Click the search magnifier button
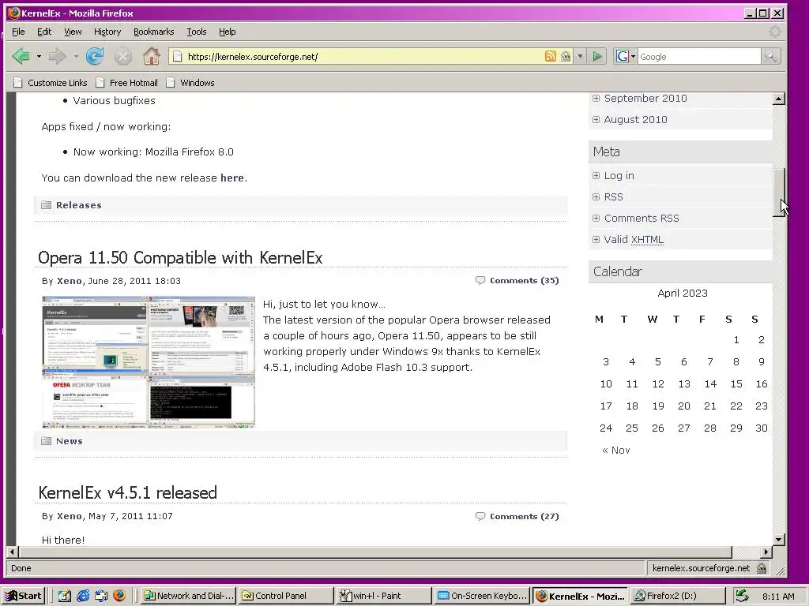Screen dimensions: 809x606 [x=771, y=56]
